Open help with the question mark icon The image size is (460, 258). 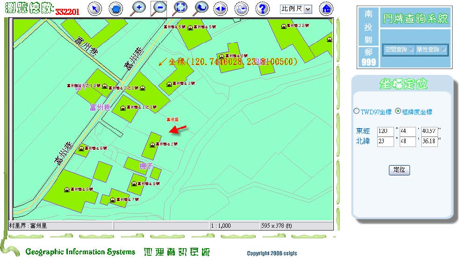click(x=263, y=8)
